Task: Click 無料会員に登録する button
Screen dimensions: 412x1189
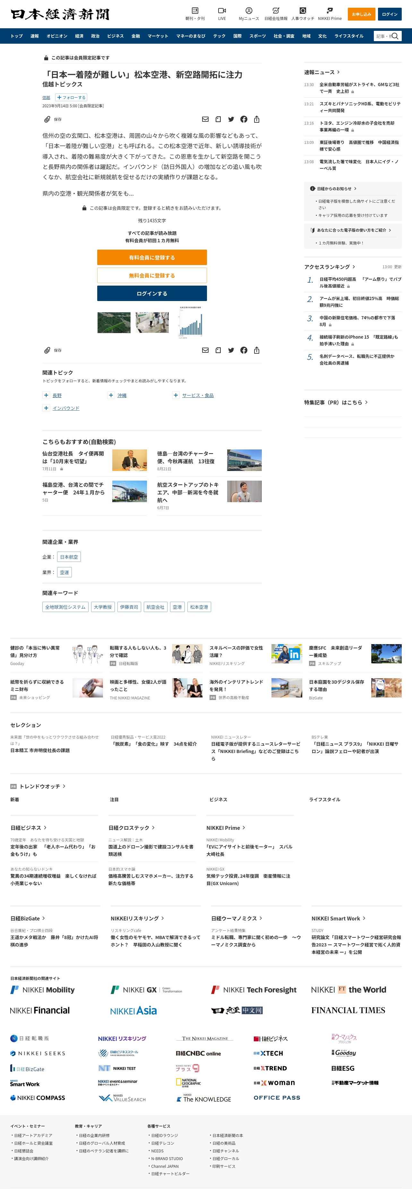Action: (x=152, y=276)
